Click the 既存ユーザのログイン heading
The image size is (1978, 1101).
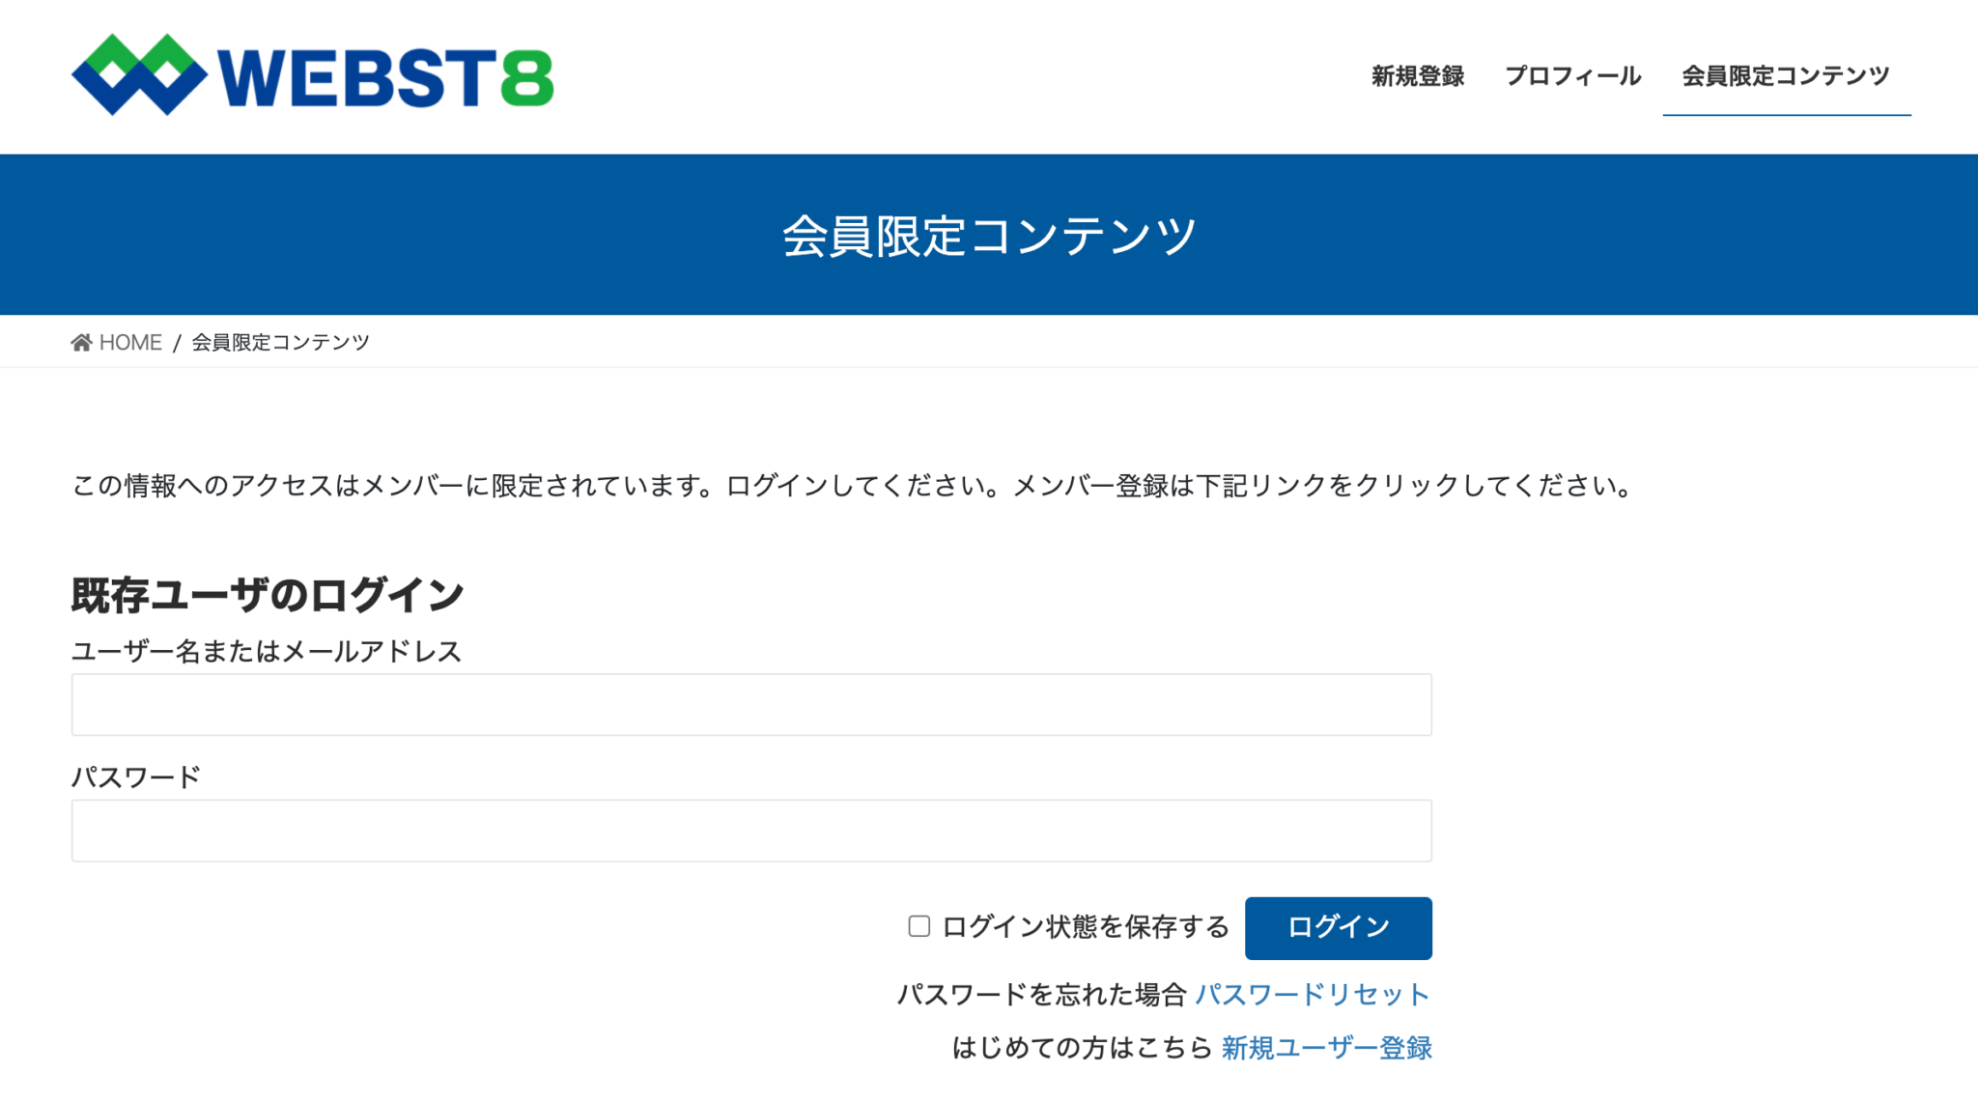(x=267, y=593)
